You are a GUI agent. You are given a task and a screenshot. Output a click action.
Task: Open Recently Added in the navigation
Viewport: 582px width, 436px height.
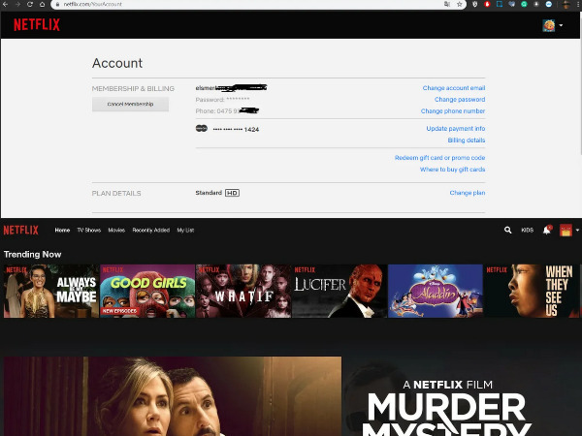click(150, 231)
